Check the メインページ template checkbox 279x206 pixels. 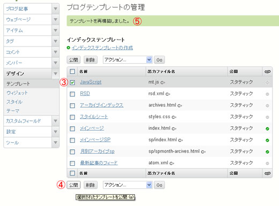(x=72, y=128)
